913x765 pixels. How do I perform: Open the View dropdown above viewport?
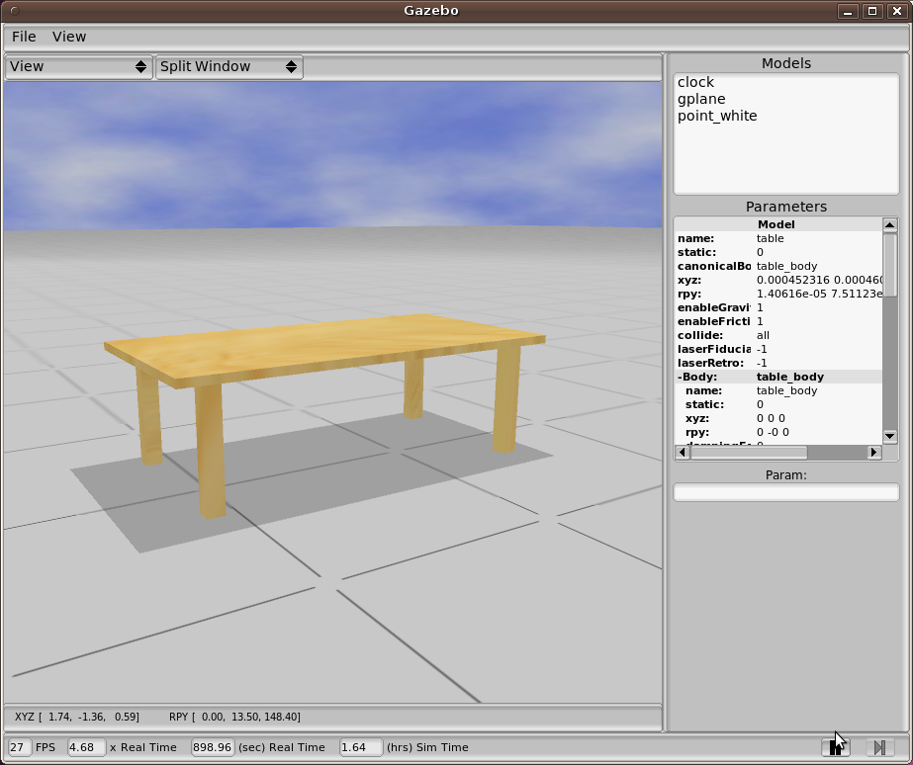tap(79, 66)
